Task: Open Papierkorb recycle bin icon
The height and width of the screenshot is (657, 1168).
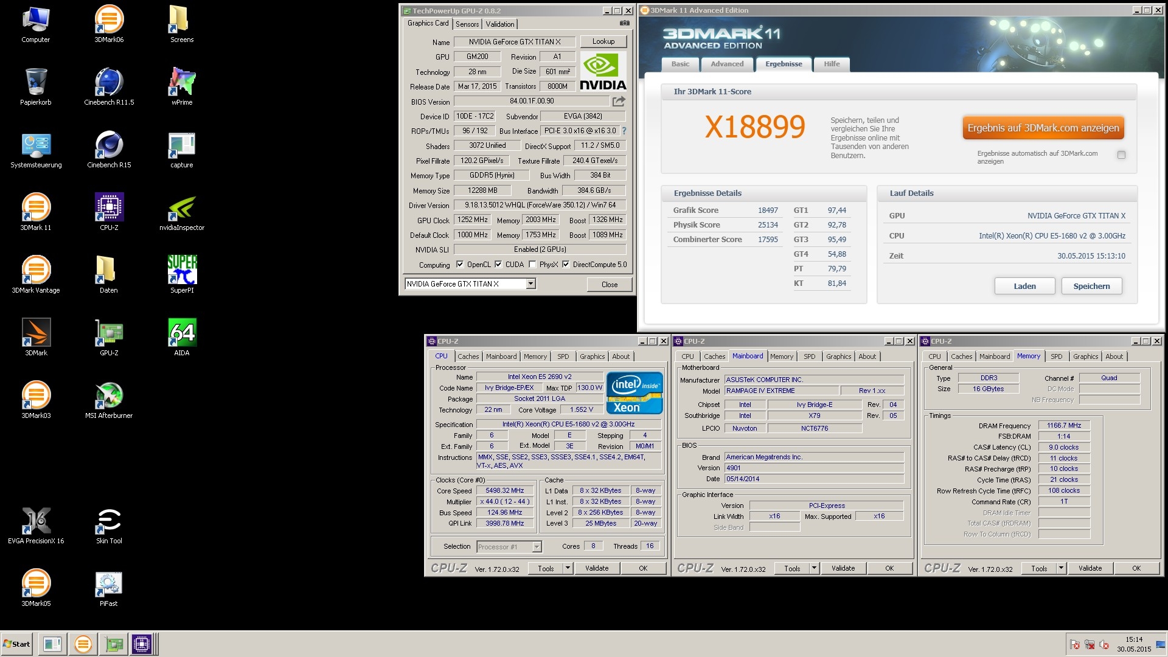Action: (36, 87)
